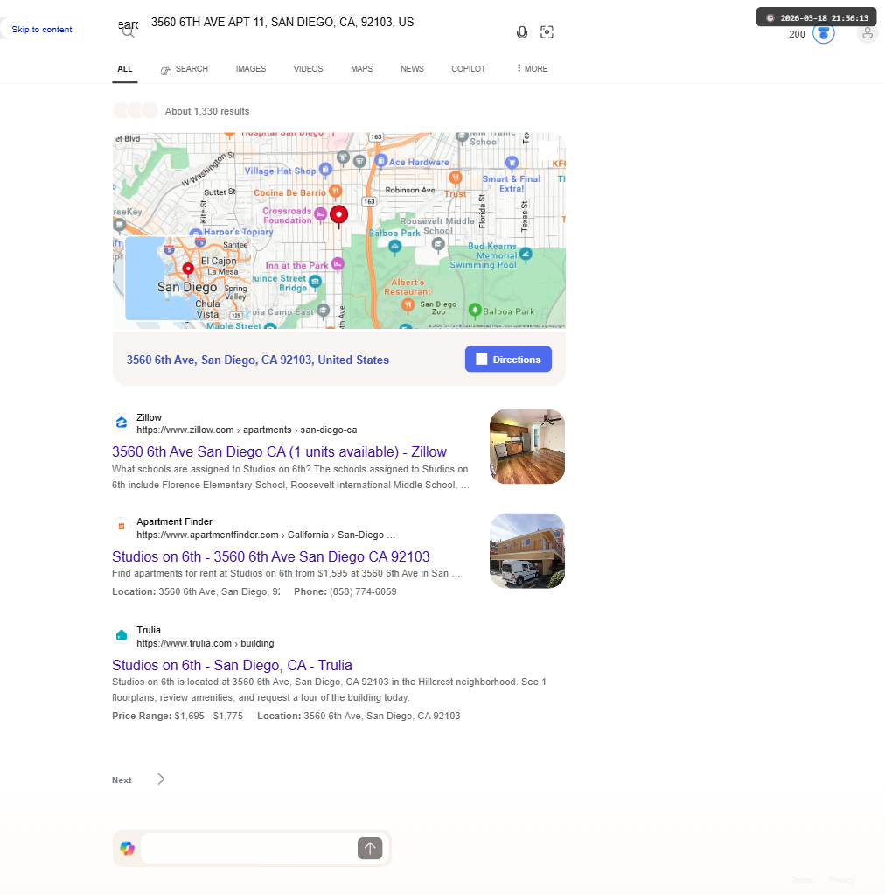Click the Quince Street Bridge marker
Image resolution: width=885 pixels, height=895 pixels.
[x=315, y=282]
